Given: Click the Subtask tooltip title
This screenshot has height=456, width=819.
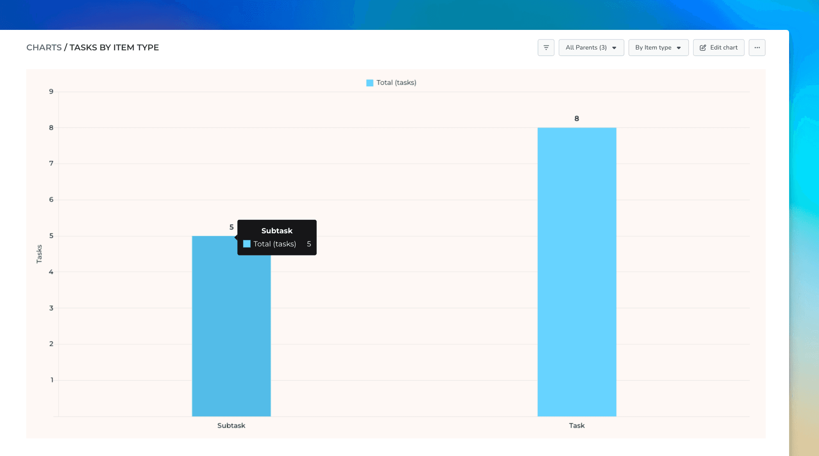Looking at the screenshot, I should [x=277, y=231].
